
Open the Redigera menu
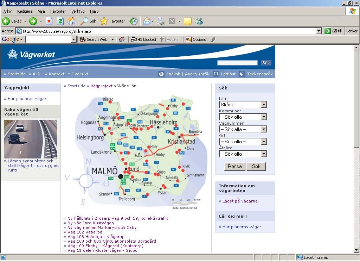pos(25,11)
